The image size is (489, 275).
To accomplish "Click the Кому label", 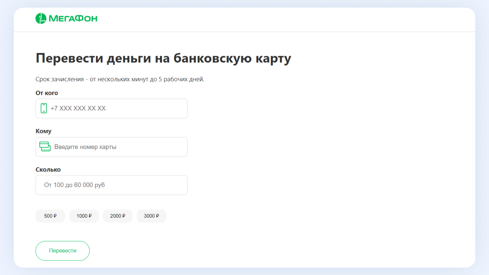I will tap(44, 131).
